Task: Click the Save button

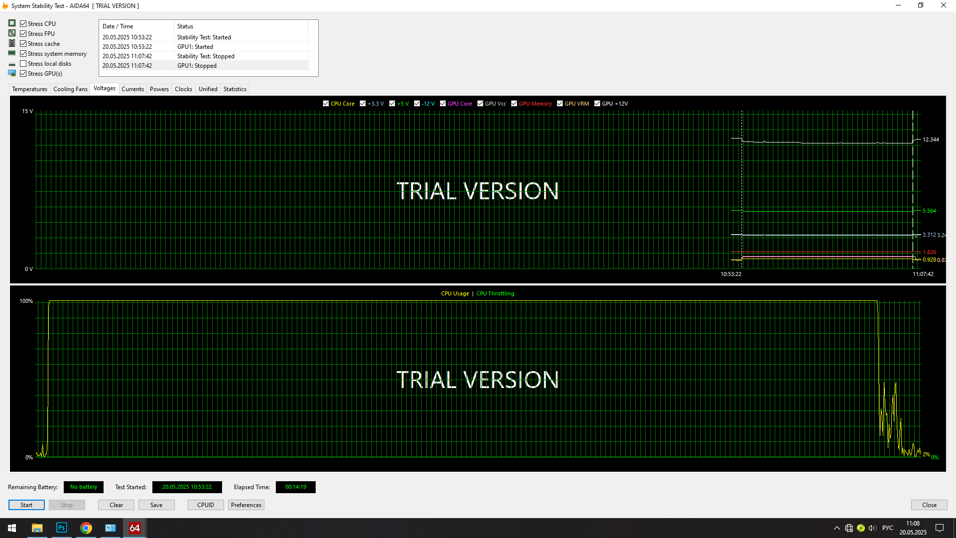Action: [x=156, y=505]
